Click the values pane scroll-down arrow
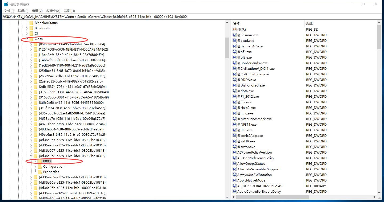Viewport: 384px width, 202px height. (379, 193)
